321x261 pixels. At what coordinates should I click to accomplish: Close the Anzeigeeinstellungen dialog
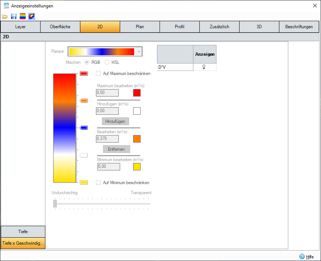[x=315, y=6]
